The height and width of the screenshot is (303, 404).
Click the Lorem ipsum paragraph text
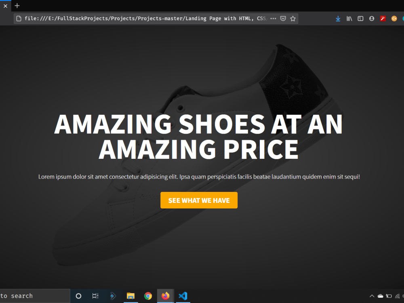click(x=199, y=177)
